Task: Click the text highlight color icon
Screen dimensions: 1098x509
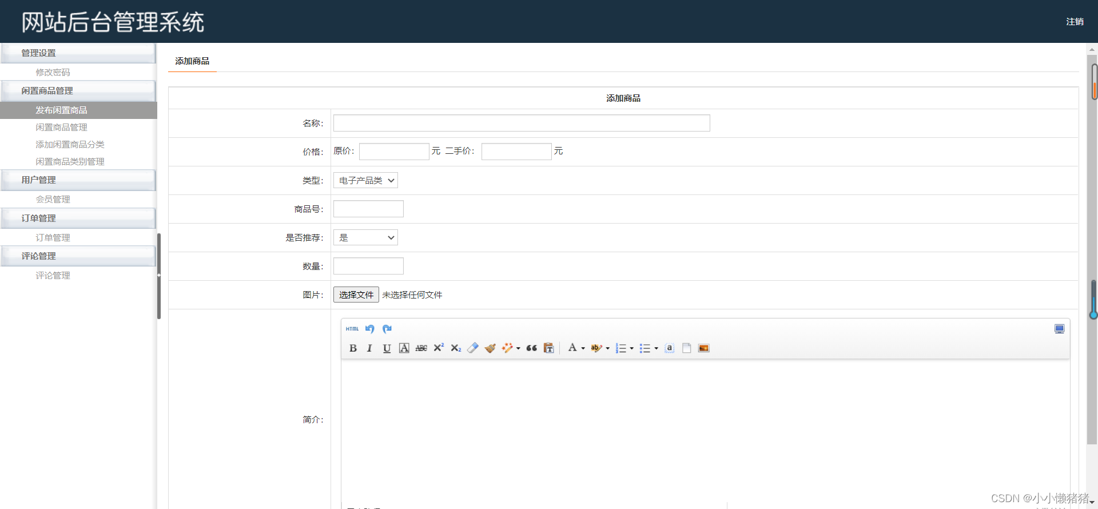Action: [596, 348]
